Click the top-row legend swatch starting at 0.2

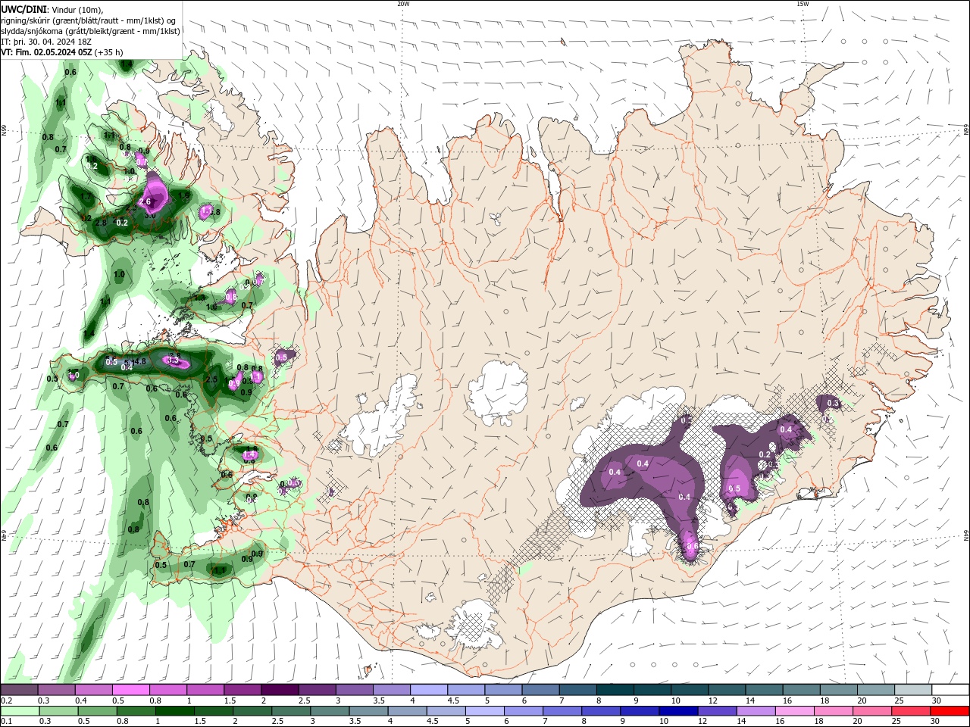[x=19, y=690]
